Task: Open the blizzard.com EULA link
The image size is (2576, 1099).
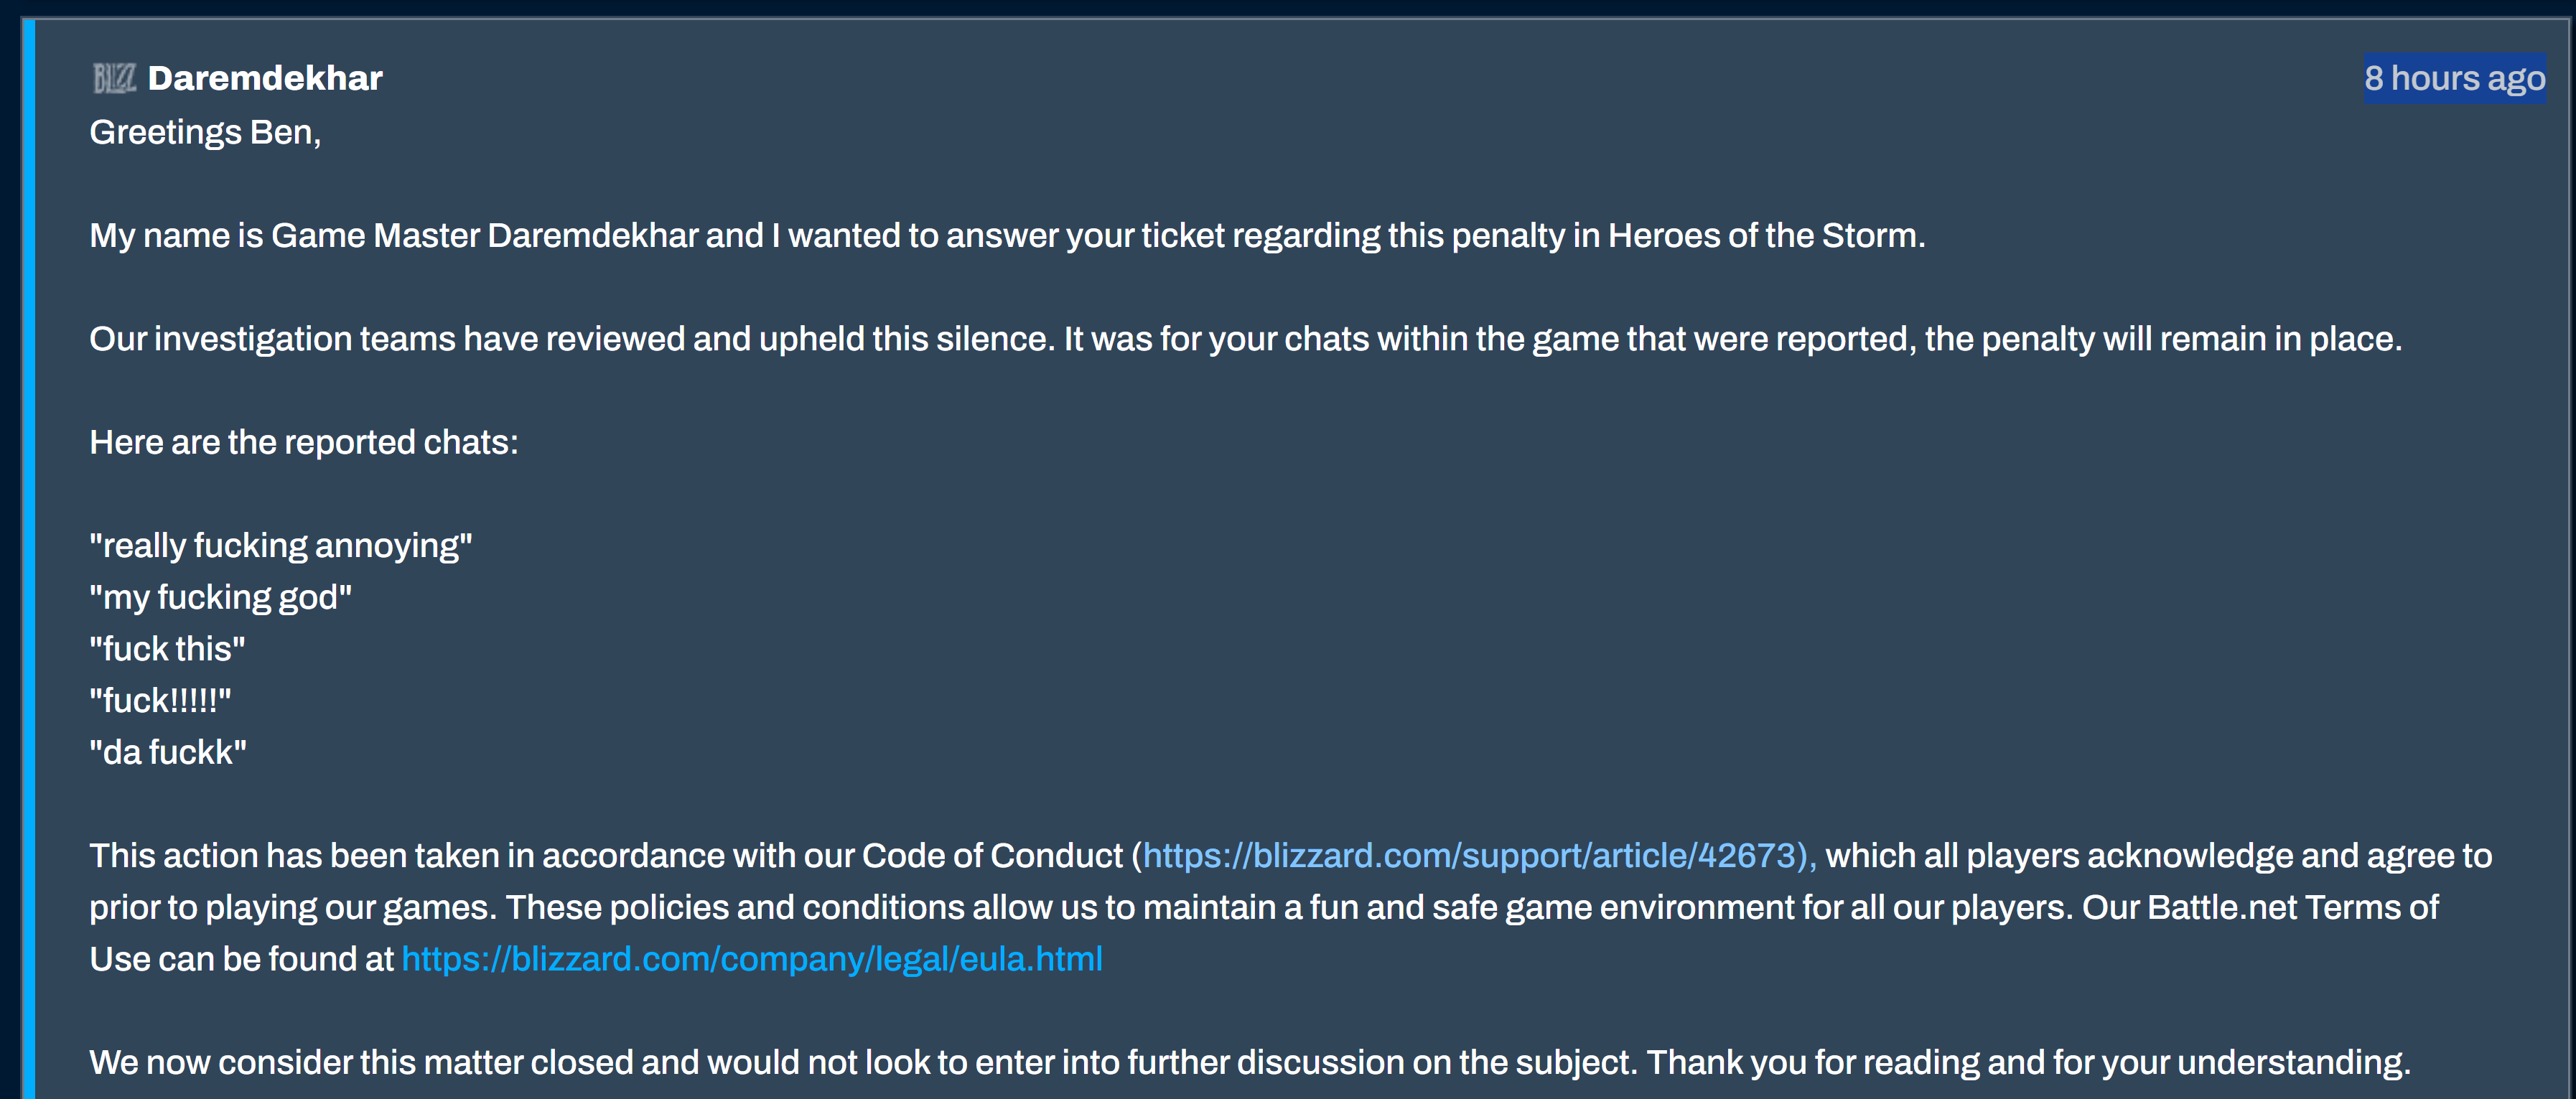Action: (x=752, y=959)
